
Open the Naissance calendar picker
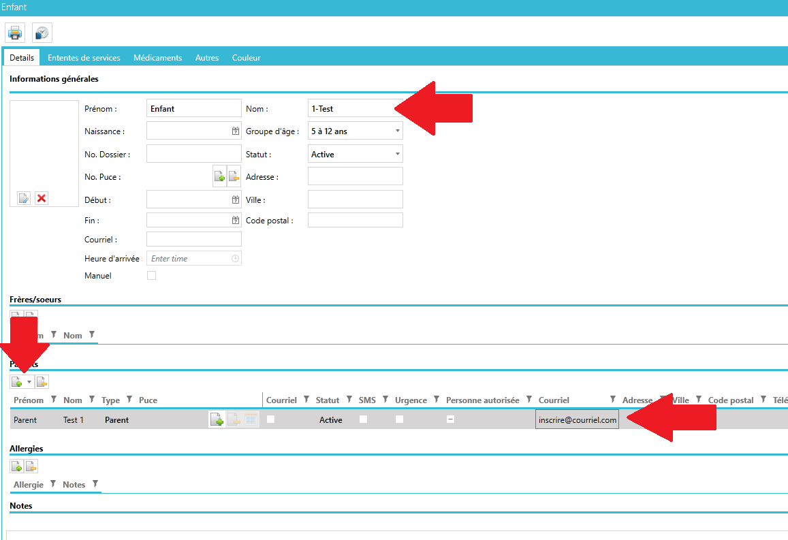pos(235,131)
